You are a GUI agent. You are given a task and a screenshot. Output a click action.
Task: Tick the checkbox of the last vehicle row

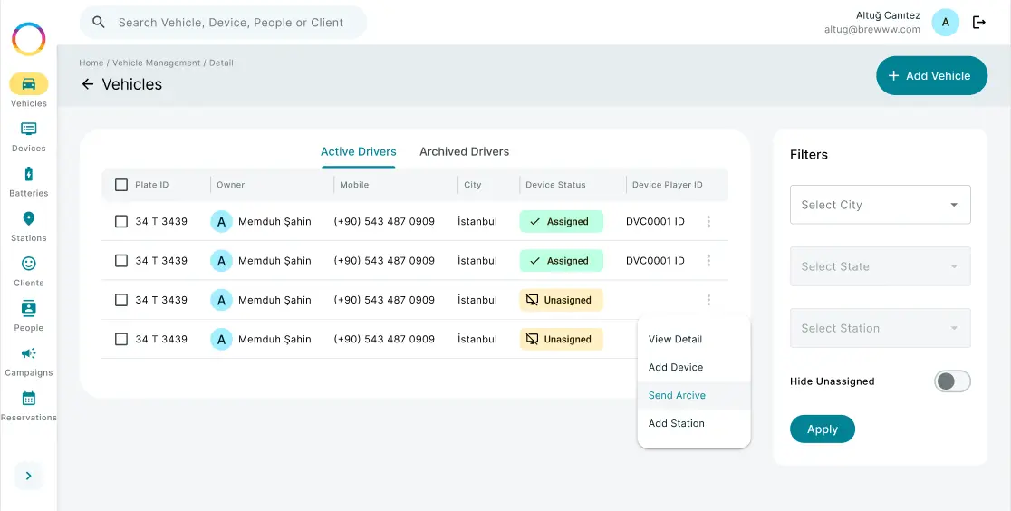(121, 340)
